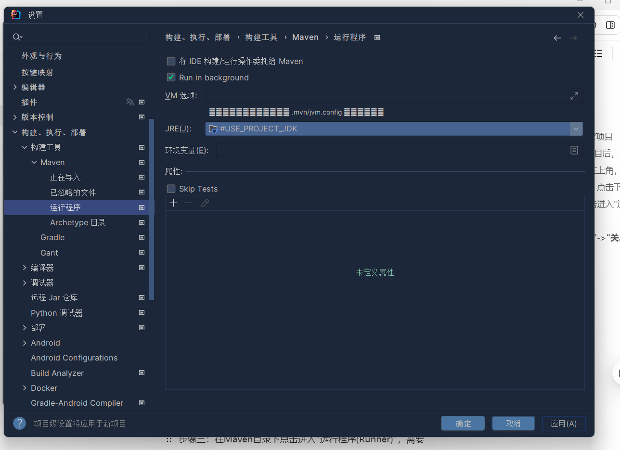Open Archetype 目录 settings page
The image size is (620, 450).
pos(78,222)
